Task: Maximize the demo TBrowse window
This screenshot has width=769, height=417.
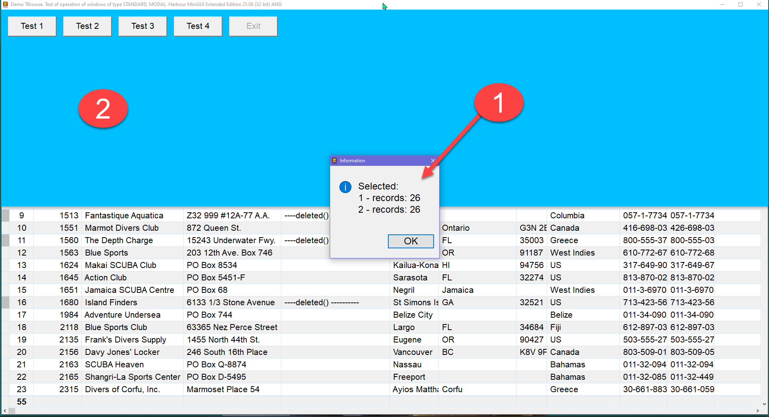Action: pyautogui.click(x=741, y=4)
